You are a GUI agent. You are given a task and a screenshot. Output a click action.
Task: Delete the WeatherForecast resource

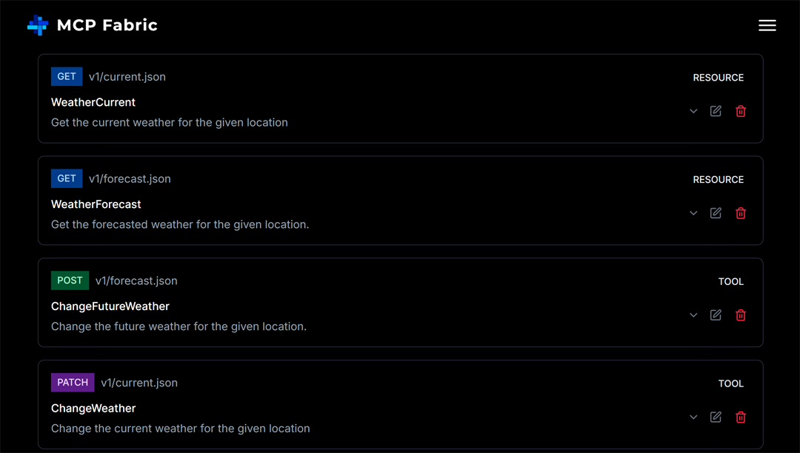pyautogui.click(x=741, y=213)
